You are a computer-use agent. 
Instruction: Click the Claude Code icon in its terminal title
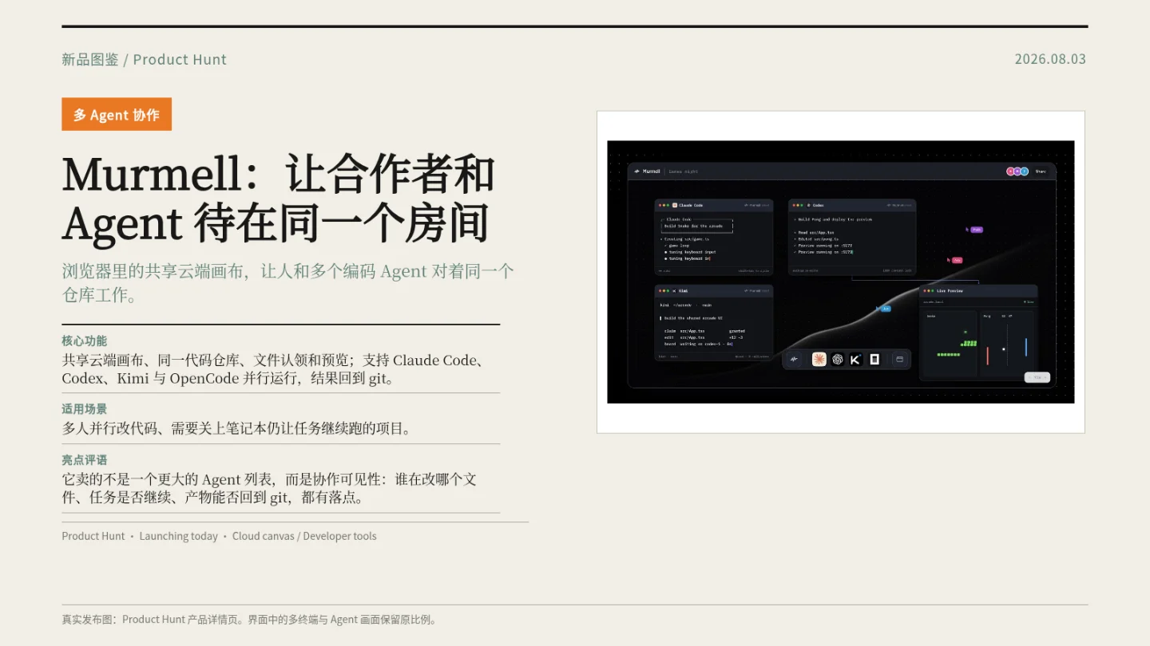pos(675,205)
